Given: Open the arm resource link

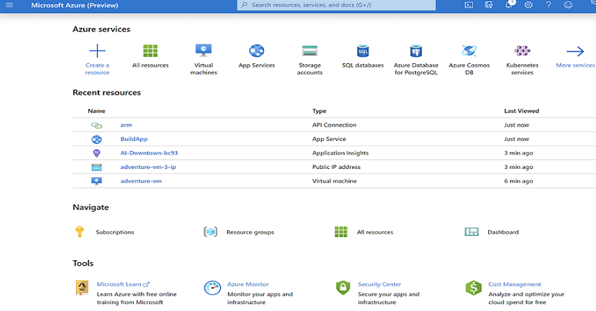Looking at the screenshot, I should point(126,125).
